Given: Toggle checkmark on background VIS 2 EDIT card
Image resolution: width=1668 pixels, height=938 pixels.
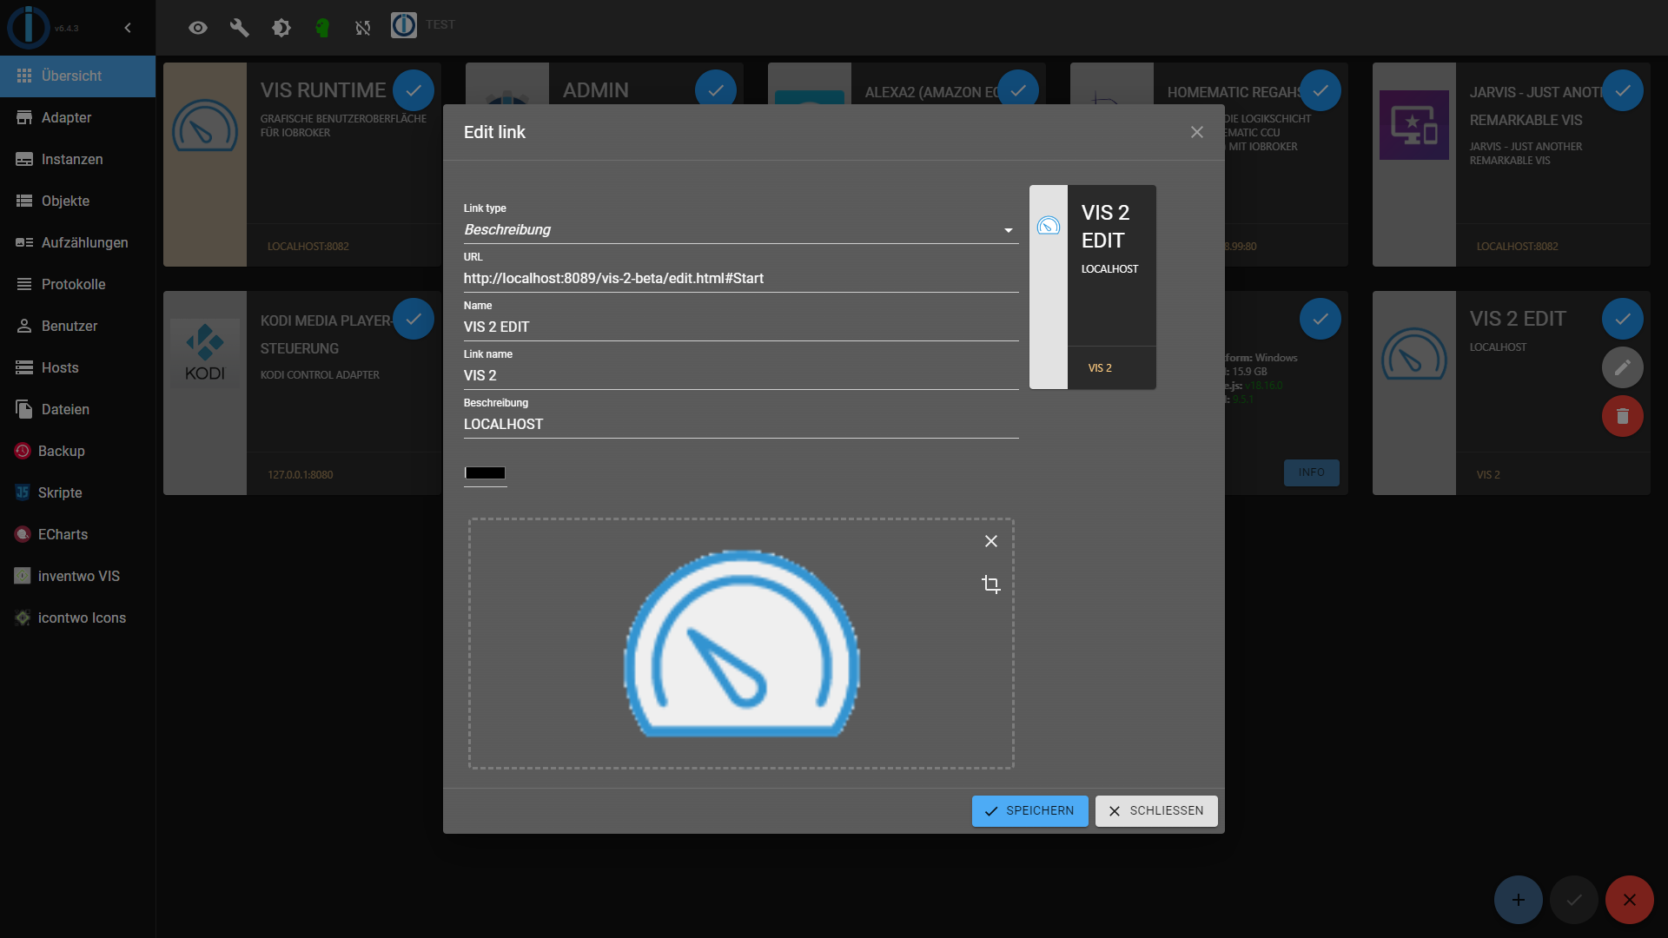Looking at the screenshot, I should pos(1623,319).
